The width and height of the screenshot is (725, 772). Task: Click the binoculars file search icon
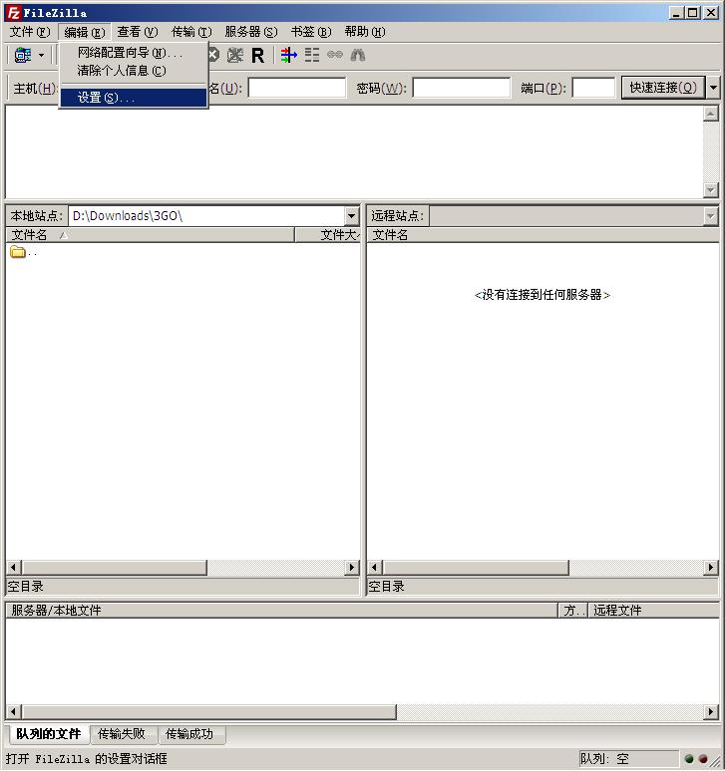[358, 55]
